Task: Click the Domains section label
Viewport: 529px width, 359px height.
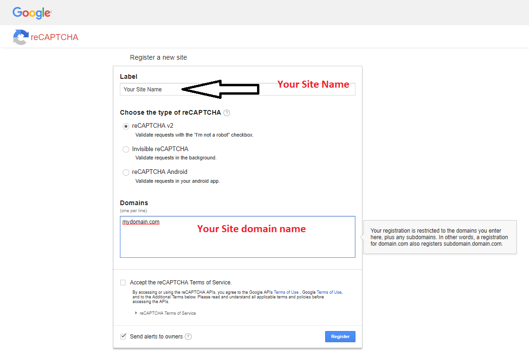Action: pyautogui.click(x=134, y=203)
